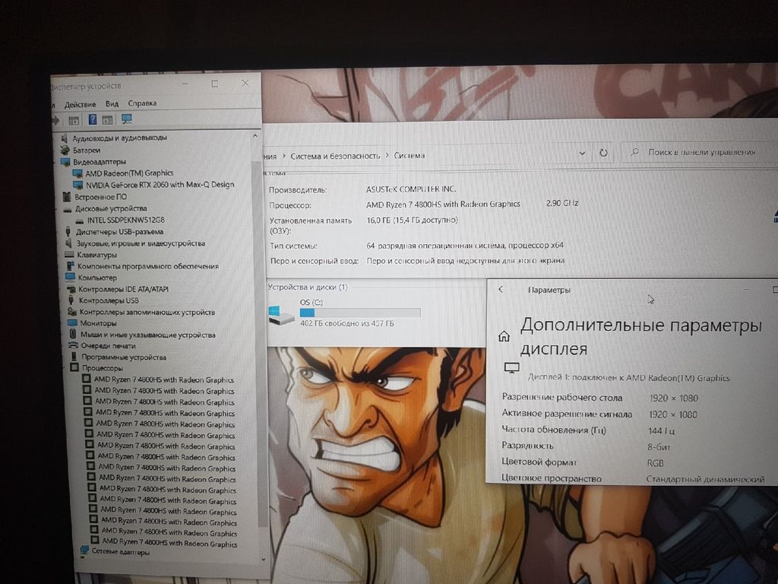Image resolution: width=778 pixels, height=584 pixels.
Task: Click the scan for hardware changes monitor icon
Action: (126, 120)
